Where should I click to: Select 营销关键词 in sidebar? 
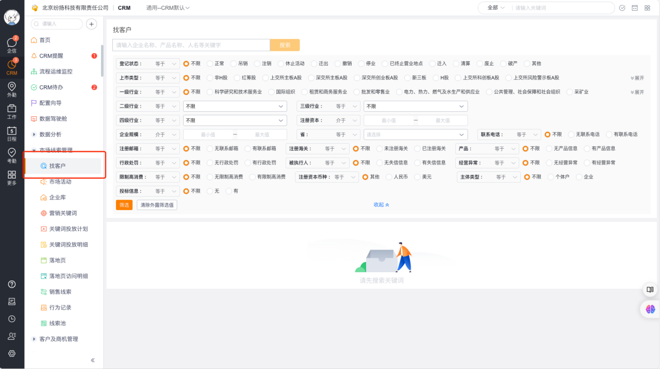pos(63,213)
